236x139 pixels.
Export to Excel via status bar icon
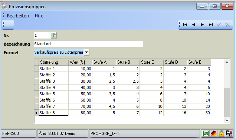[206, 133]
